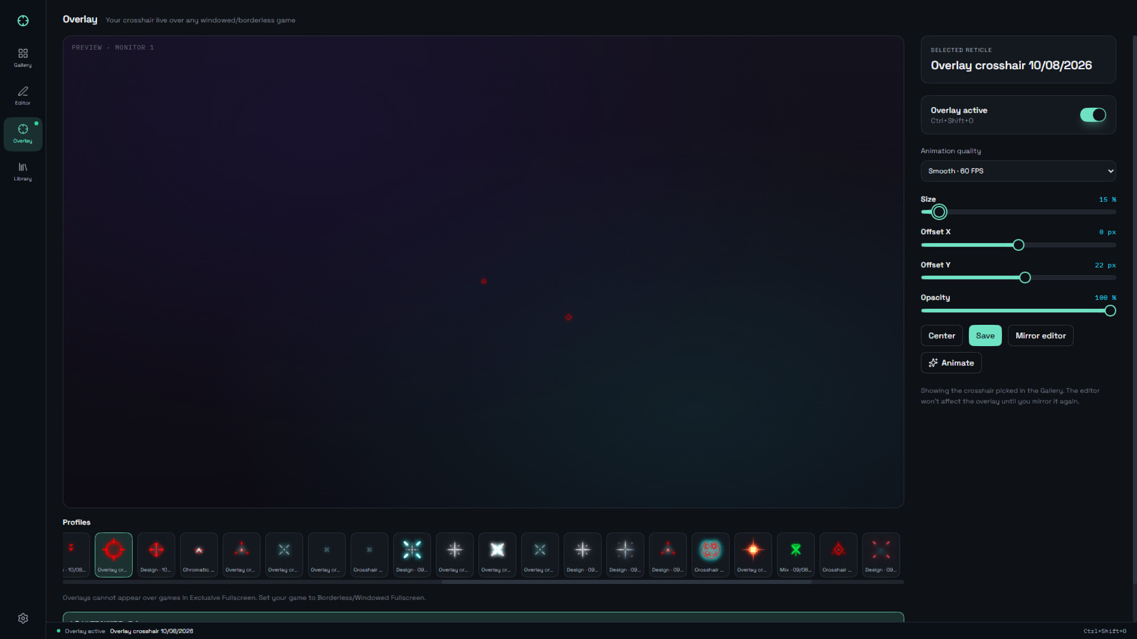Click the Center button
Viewport: 1137px width, 639px height.
click(x=942, y=335)
